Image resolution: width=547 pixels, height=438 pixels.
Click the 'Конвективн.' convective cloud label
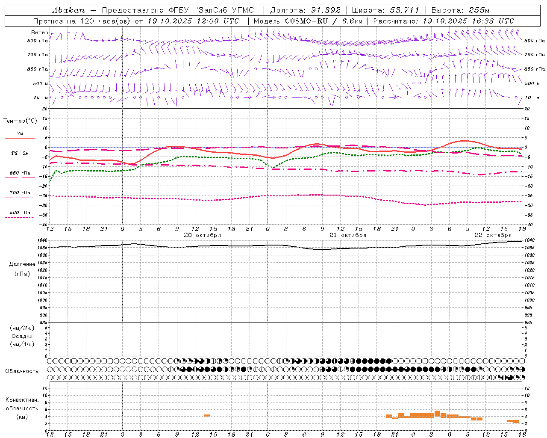click(x=22, y=400)
